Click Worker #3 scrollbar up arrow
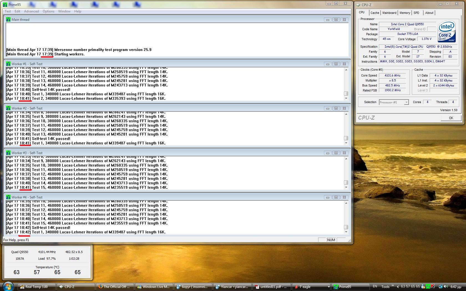This screenshot has width=466, height=291. pyautogui.click(x=346, y=159)
